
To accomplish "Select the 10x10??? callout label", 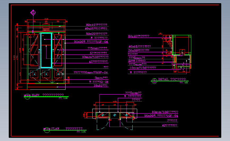I will click(101, 85).
